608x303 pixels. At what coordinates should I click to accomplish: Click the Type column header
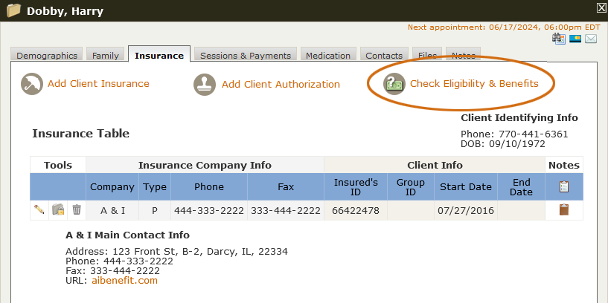pyautogui.click(x=155, y=187)
